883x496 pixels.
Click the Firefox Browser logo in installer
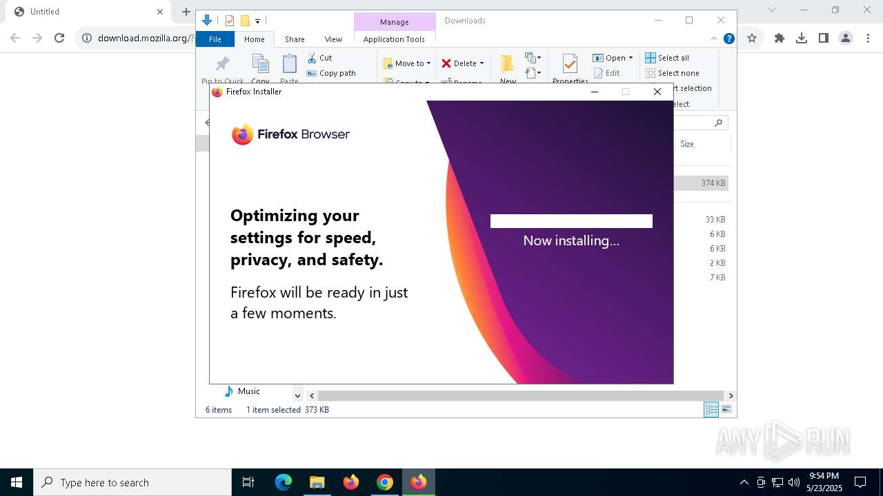[x=290, y=134]
